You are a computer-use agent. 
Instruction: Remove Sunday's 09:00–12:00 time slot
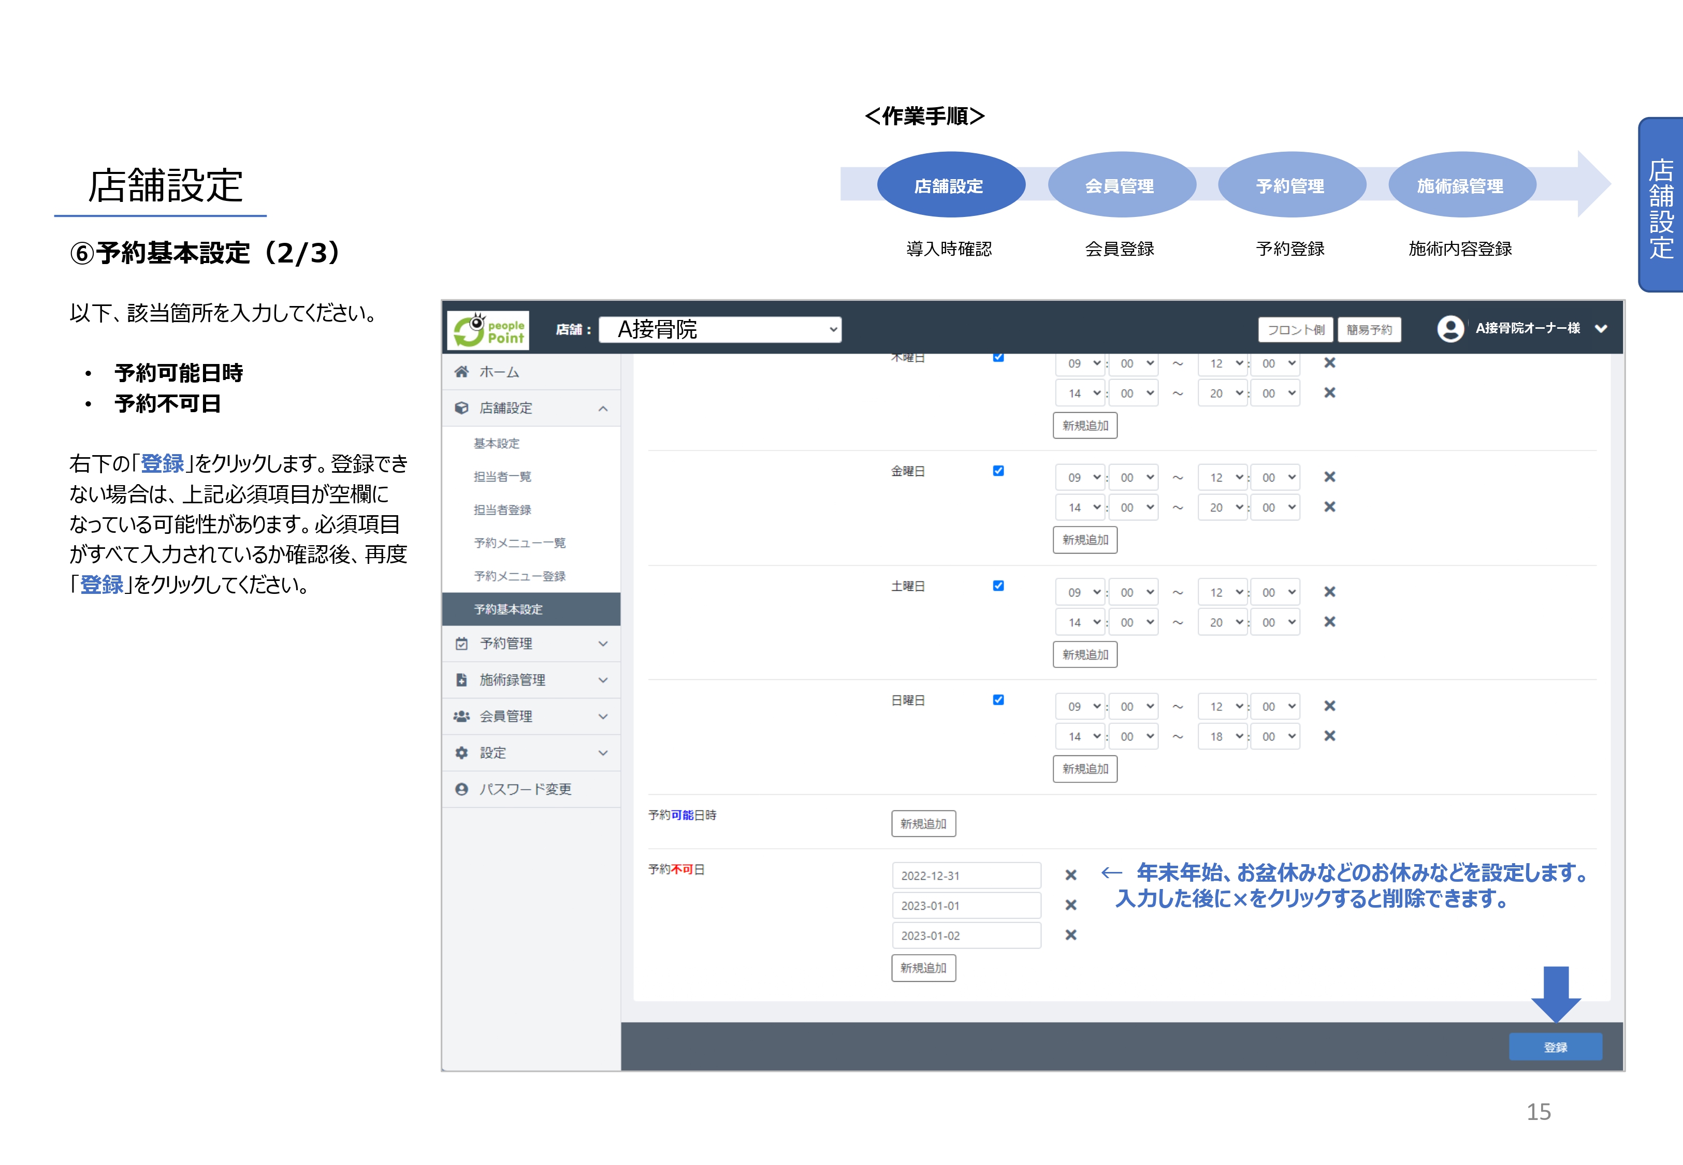point(1329,707)
